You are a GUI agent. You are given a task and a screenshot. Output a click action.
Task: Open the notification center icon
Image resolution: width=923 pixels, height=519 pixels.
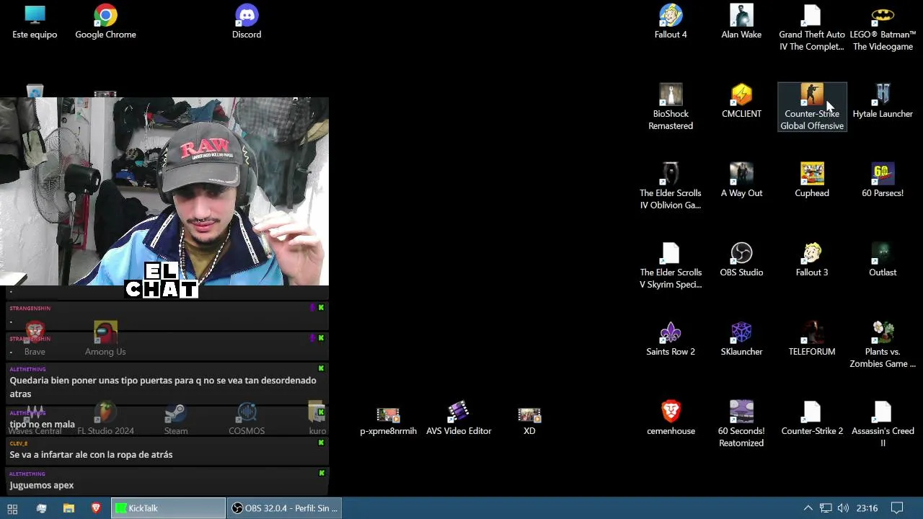click(897, 508)
